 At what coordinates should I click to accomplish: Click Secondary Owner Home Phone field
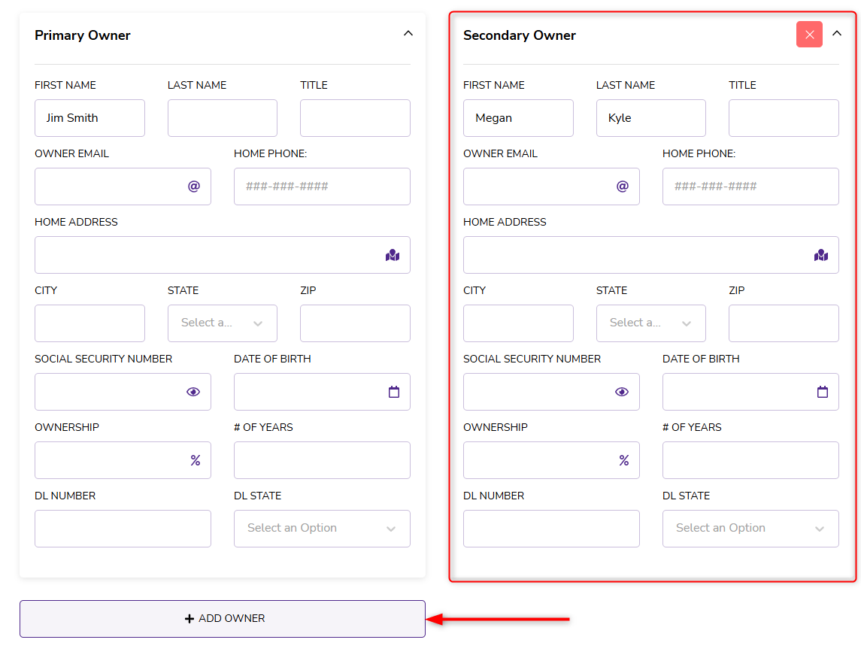click(x=750, y=186)
